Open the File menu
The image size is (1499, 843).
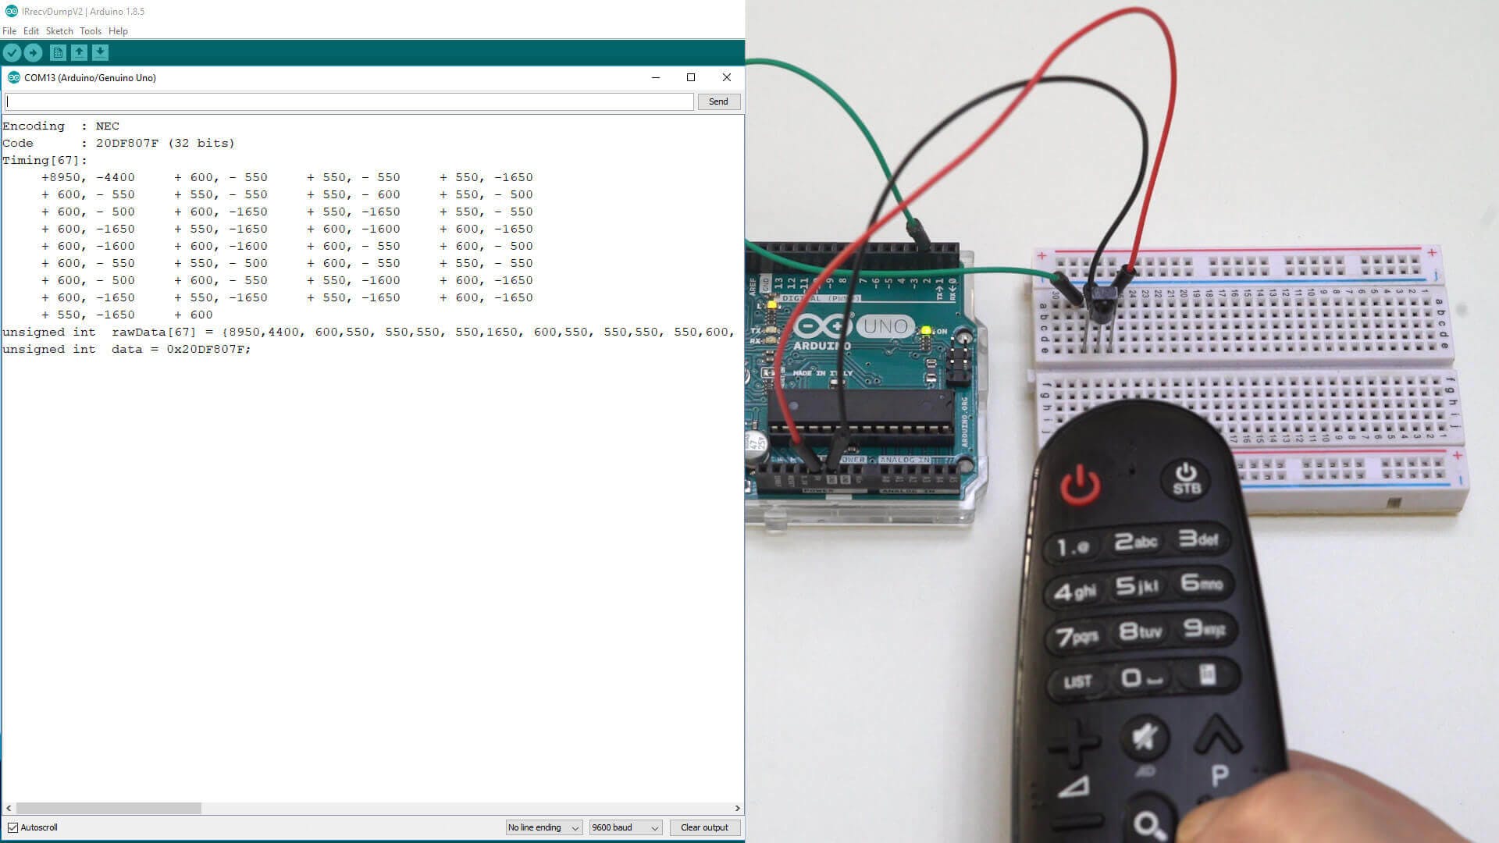9,31
